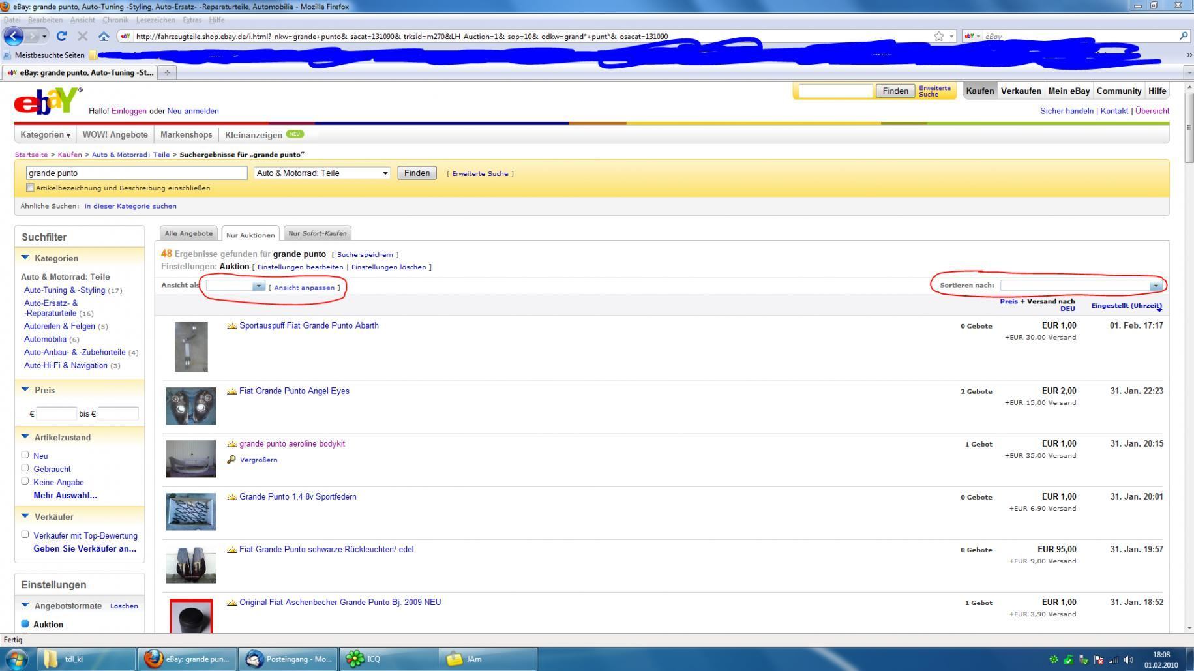Open the Meistbesuchte Seiten bookmarks folder
Screen dimensions: 1194x671
[44, 55]
